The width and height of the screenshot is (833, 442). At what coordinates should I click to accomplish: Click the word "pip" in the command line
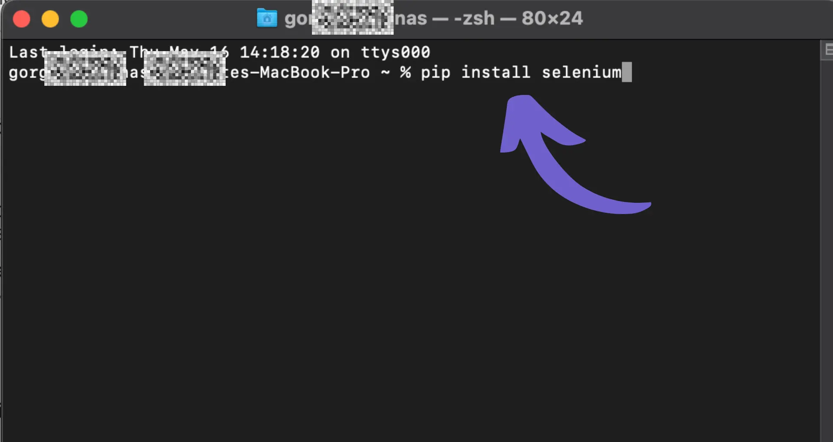coord(436,73)
